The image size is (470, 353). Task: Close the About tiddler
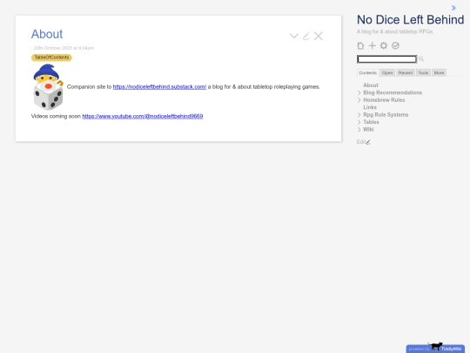click(x=319, y=36)
